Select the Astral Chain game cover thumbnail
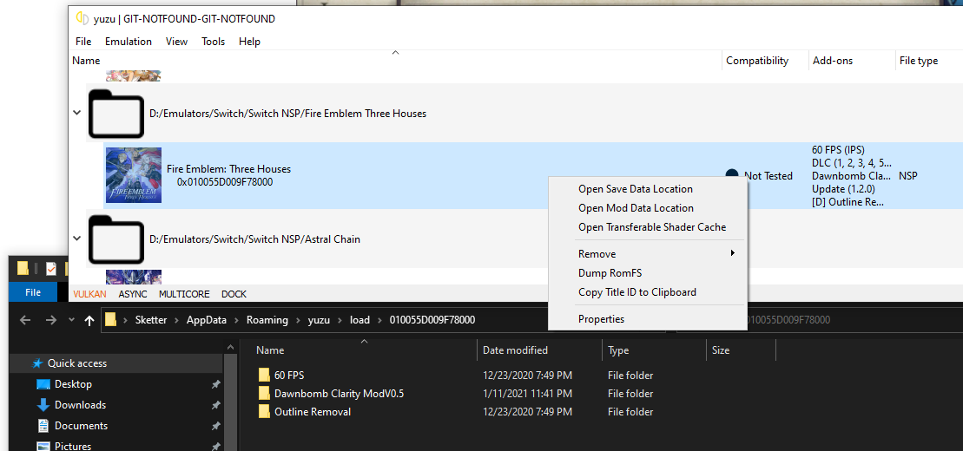Screen dimensions: 963x451 point(133,277)
